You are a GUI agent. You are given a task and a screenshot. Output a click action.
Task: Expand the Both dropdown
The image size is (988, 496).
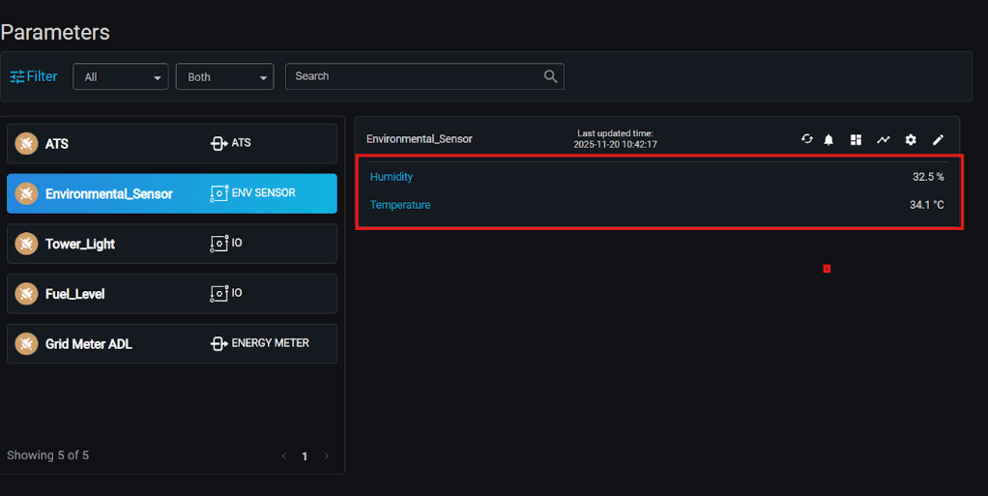[224, 77]
